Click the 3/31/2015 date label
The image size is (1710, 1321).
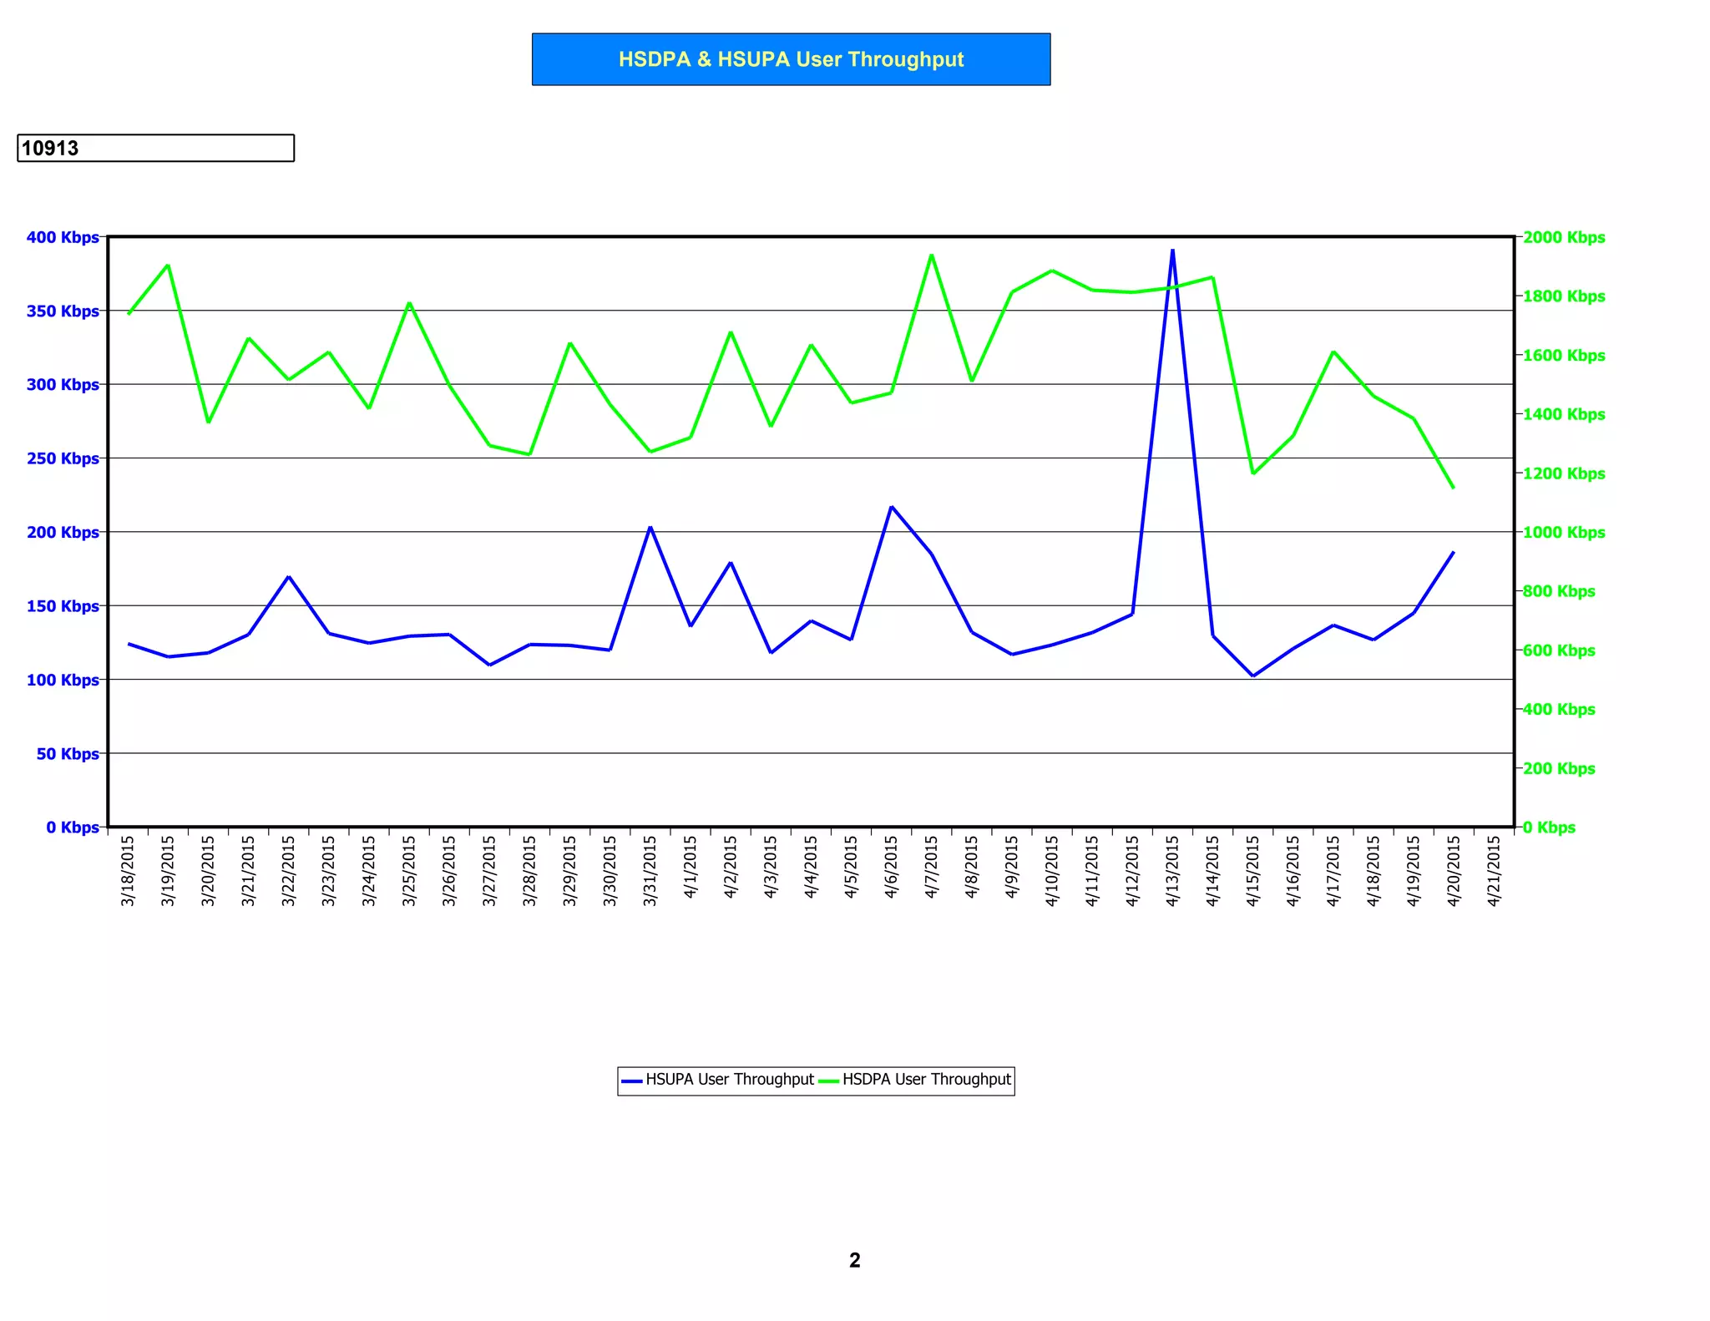tap(650, 871)
